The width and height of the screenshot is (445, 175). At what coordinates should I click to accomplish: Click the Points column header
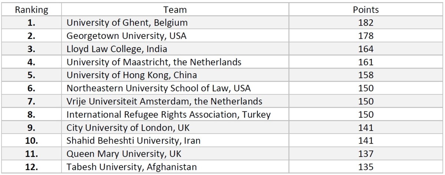pyautogui.click(x=366, y=10)
